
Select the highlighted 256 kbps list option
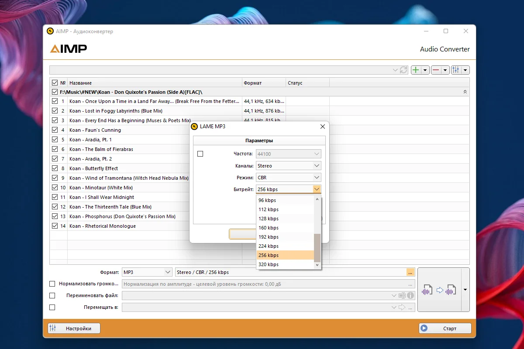coord(285,255)
